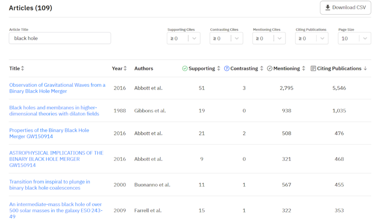Toggle the Citing Publications descending sort arrow
The width and height of the screenshot is (380, 222).
[x=365, y=68]
